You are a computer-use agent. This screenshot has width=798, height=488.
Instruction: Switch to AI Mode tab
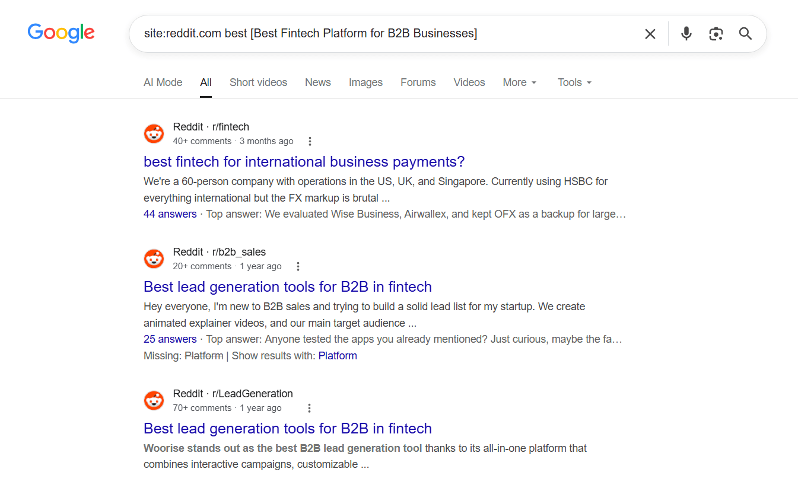(163, 82)
